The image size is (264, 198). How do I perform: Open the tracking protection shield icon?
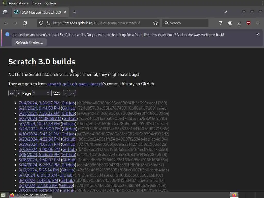pyautogui.click(x=41, y=23)
